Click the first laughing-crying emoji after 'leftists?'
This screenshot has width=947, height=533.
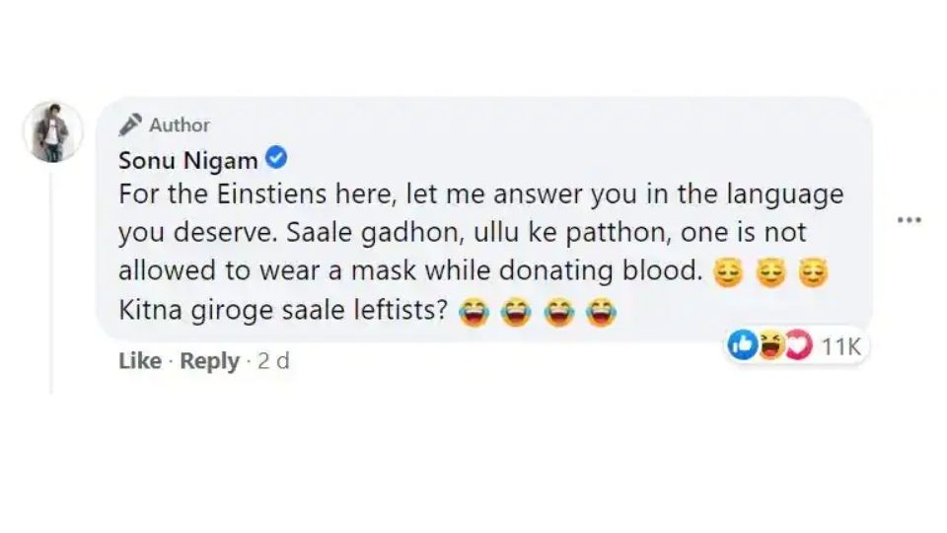[473, 313]
